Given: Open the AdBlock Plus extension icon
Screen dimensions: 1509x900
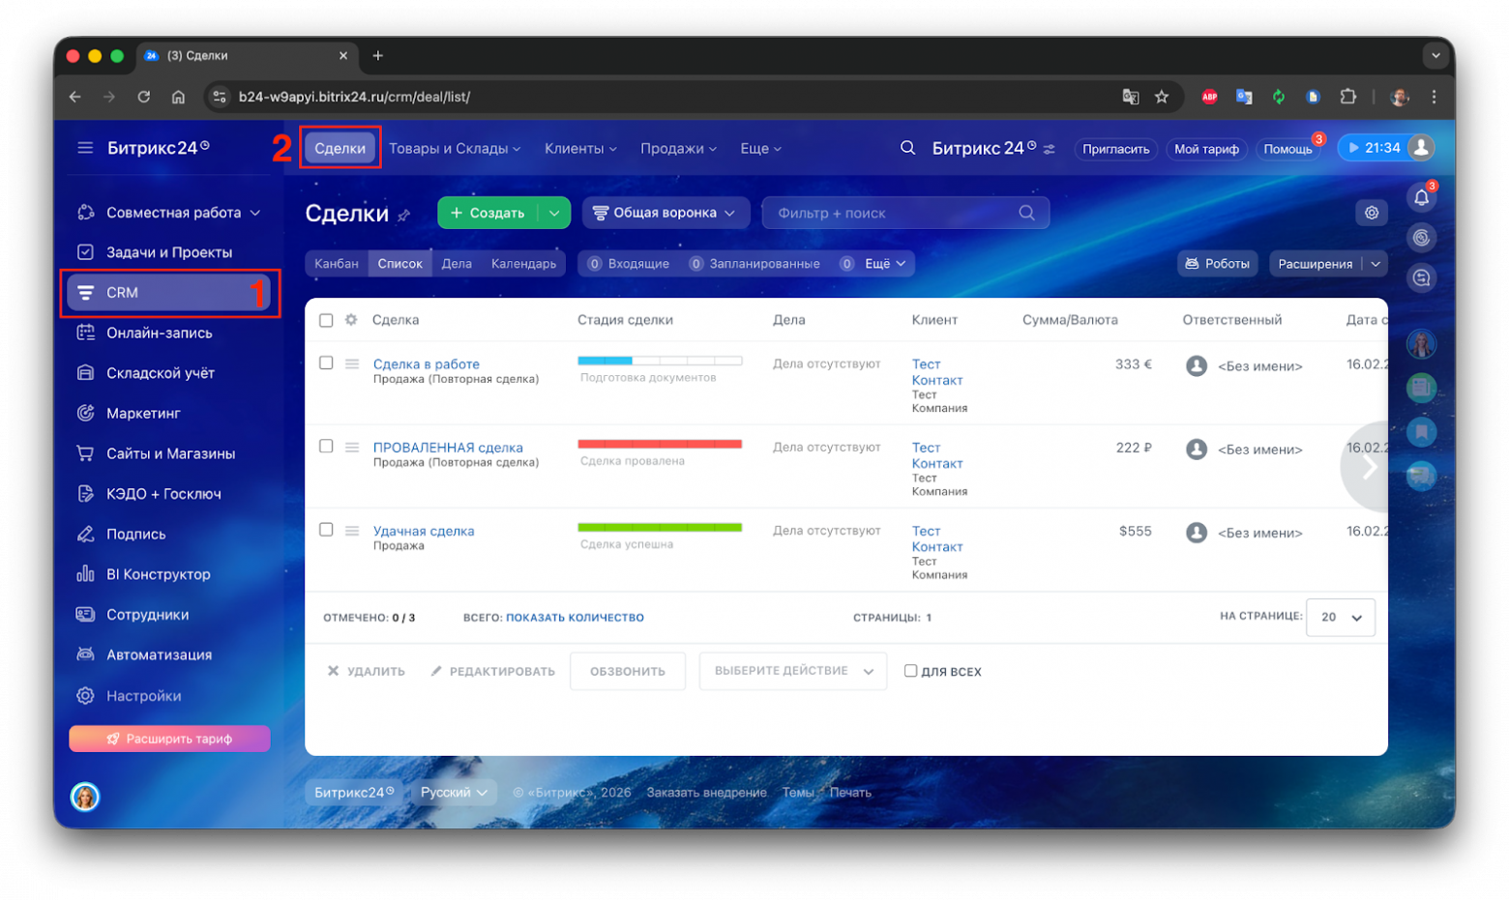Looking at the screenshot, I should pos(1209,97).
